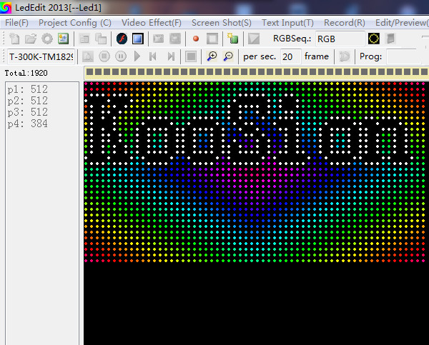Viewport: 429px width, 345px height.
Task: Click the zoom in magnifier
Action: point(212,56)
